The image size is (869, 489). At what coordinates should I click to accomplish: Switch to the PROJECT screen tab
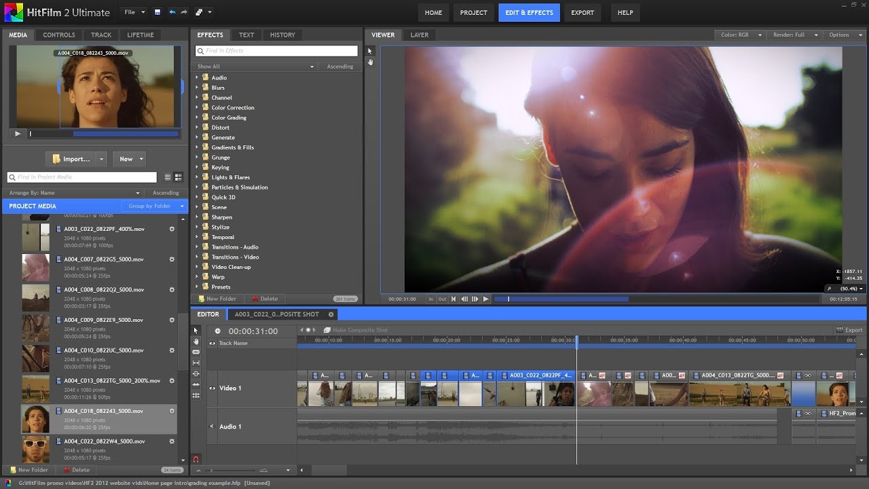[x=474, y=12]
